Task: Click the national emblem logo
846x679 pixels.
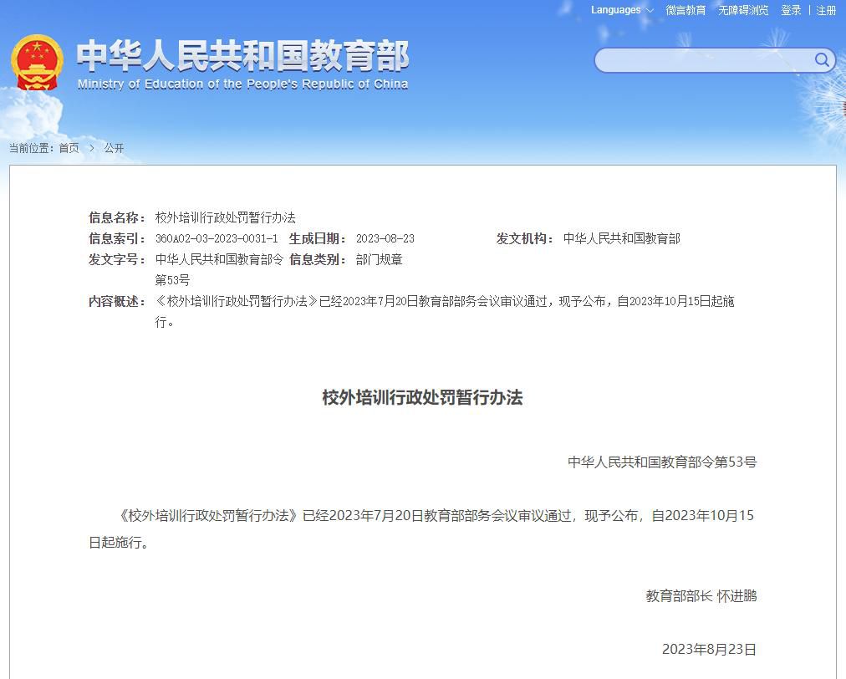Action: click(37, 62)
